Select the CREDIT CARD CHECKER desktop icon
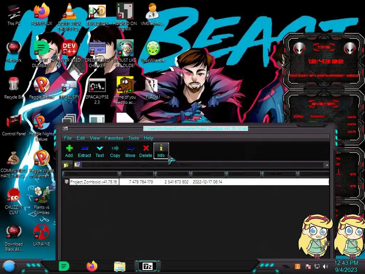The height and width of the screenshot is (274, 365). pyautogui.click(x=97, y=54)
